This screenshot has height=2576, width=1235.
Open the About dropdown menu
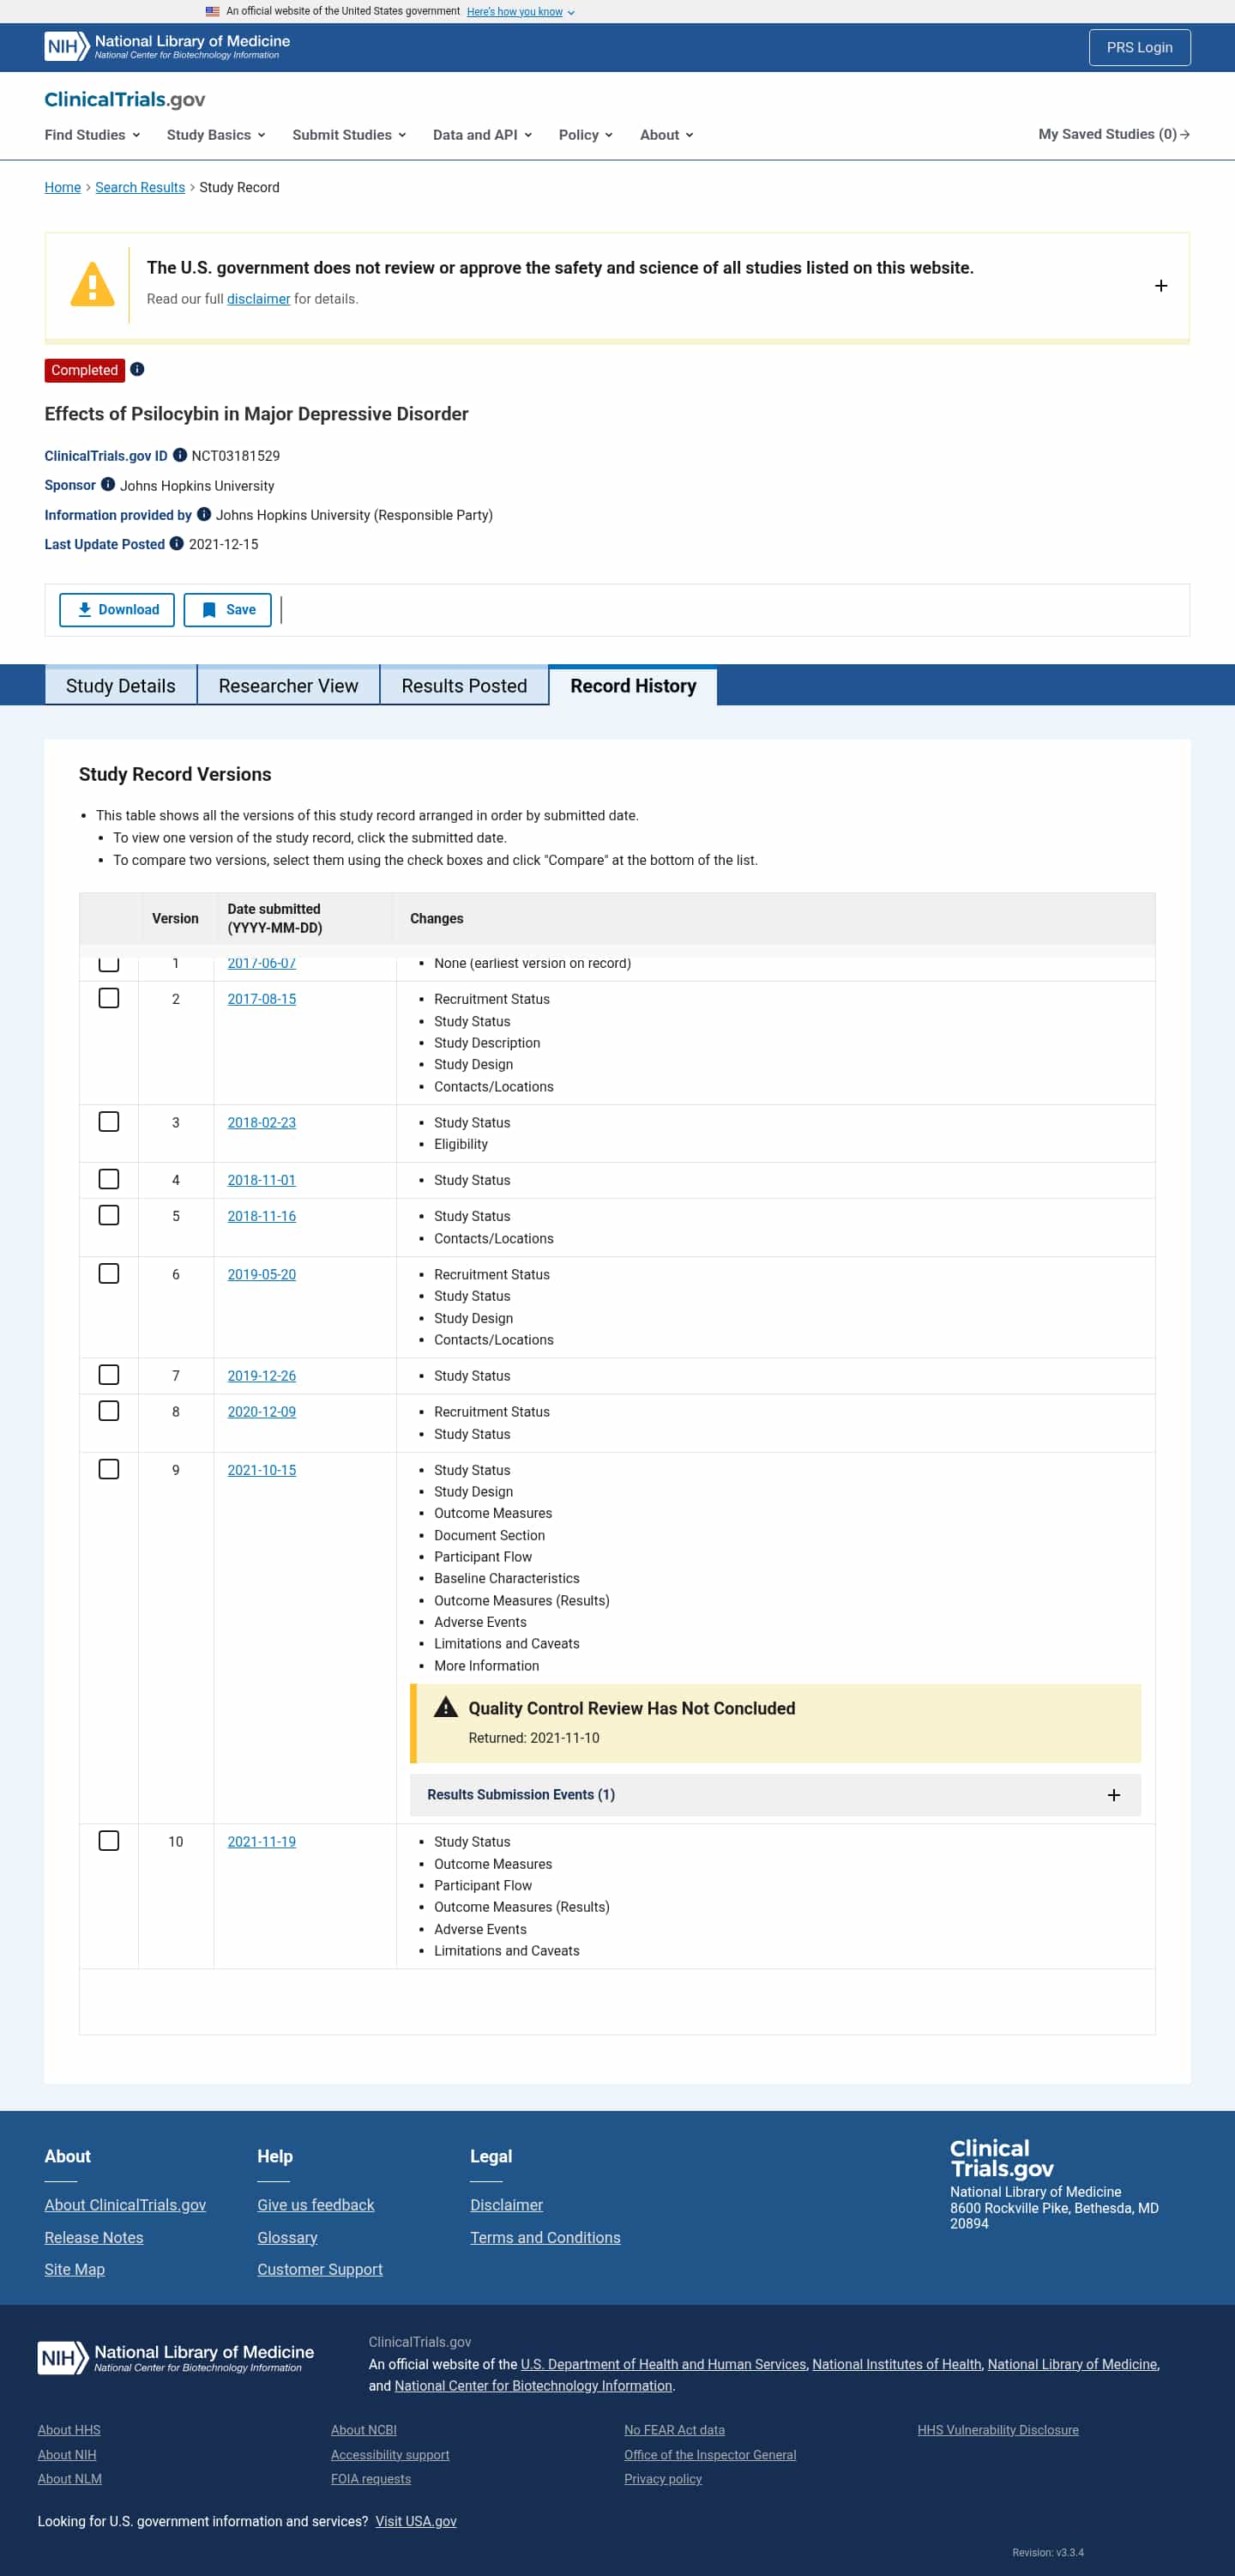[x=666, y=135]
